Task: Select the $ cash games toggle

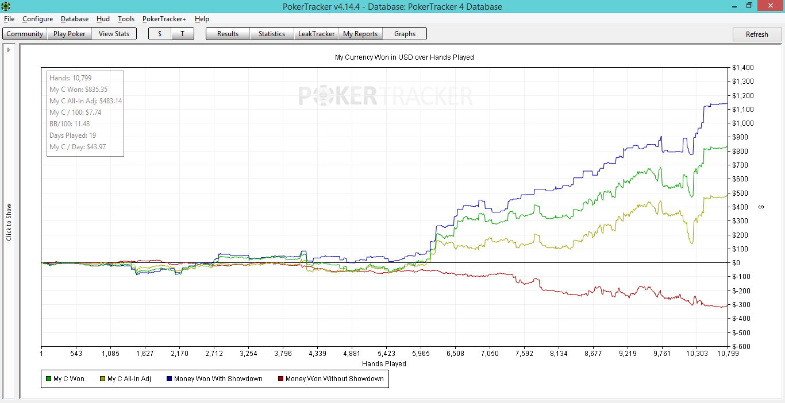Action: [160, 34]
